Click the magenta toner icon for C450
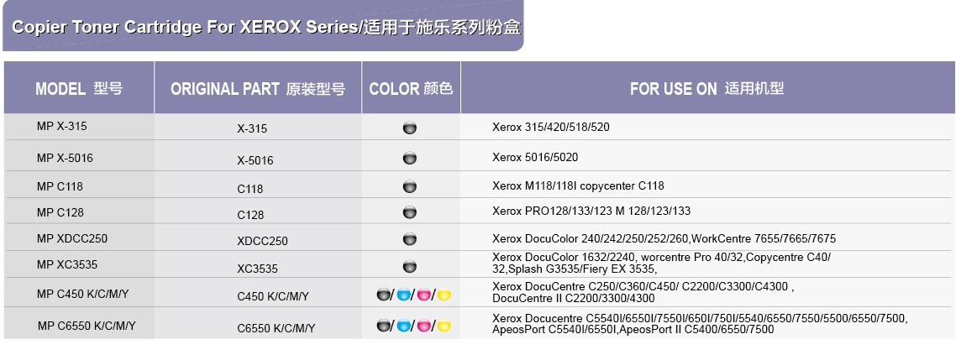The width and height of the screenshot is (956, 355). point(424,295)
